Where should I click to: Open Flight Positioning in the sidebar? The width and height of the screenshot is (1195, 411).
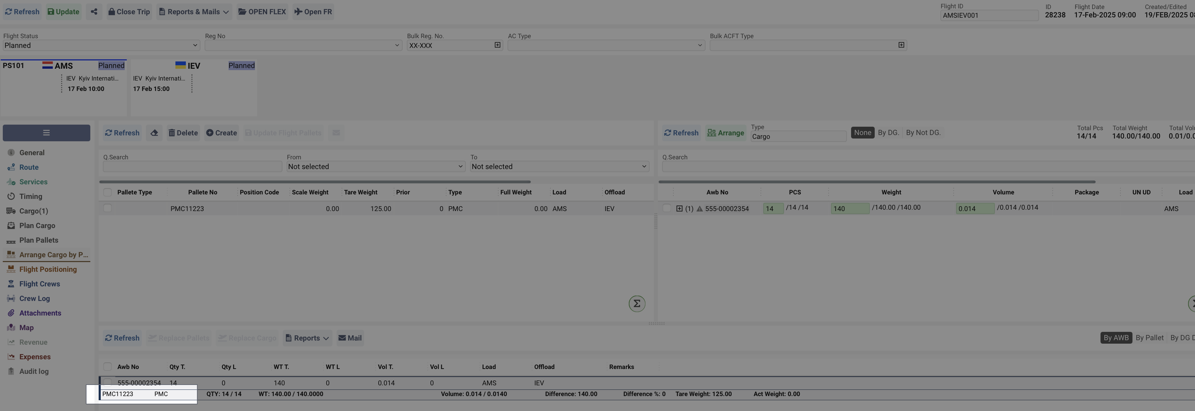[48, 269]
